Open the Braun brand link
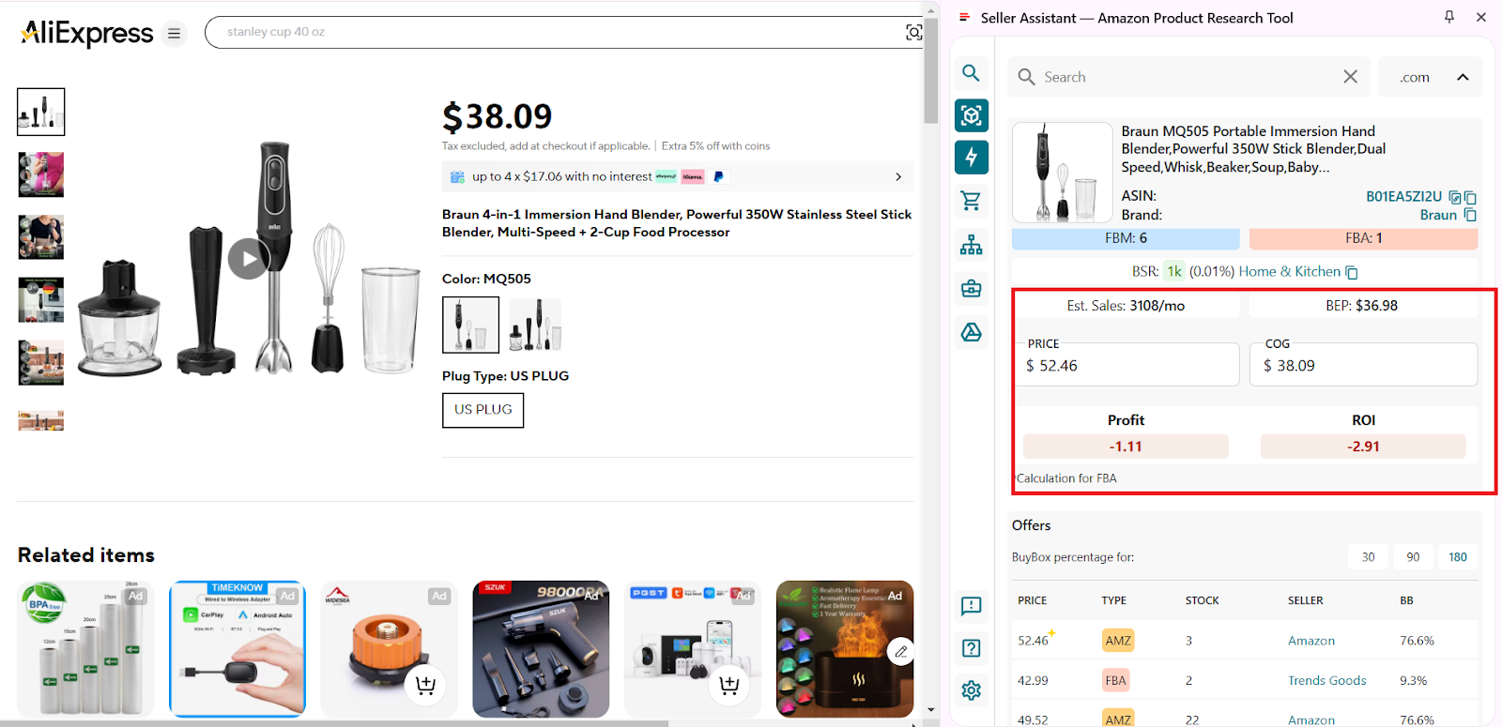The height and width of the screenshot is (727, 1502). tap(1438, 215)
